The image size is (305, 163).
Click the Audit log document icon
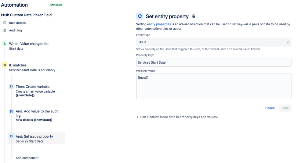[5, 30]
